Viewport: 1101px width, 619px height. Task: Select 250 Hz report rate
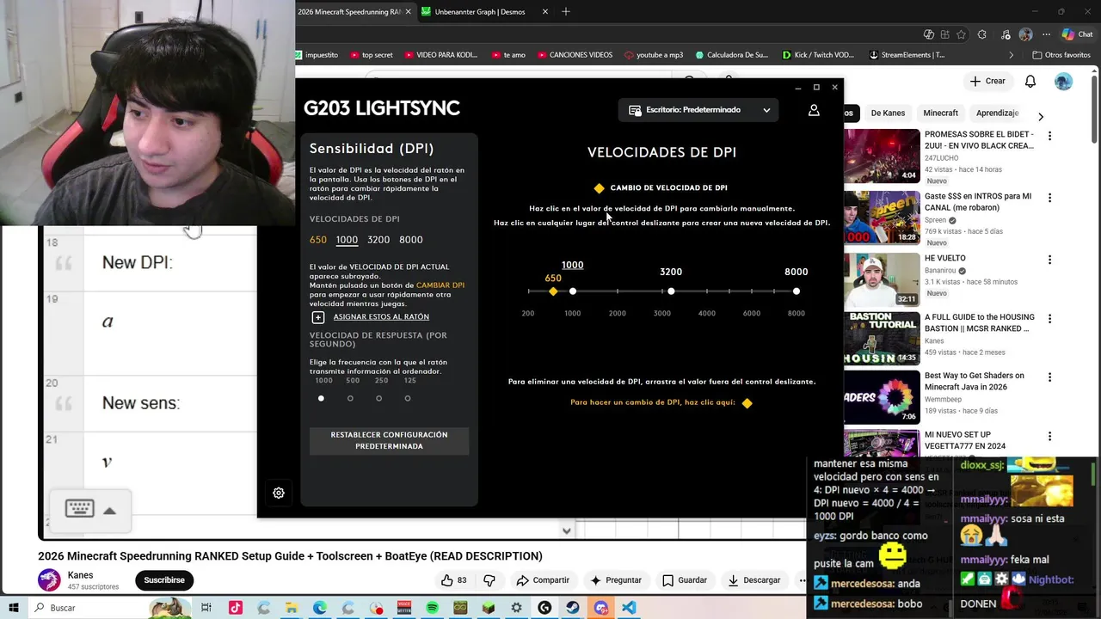378,398
